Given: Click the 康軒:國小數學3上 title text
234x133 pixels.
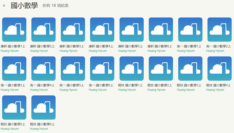Looking at the screenshot, I should point(72,47).
